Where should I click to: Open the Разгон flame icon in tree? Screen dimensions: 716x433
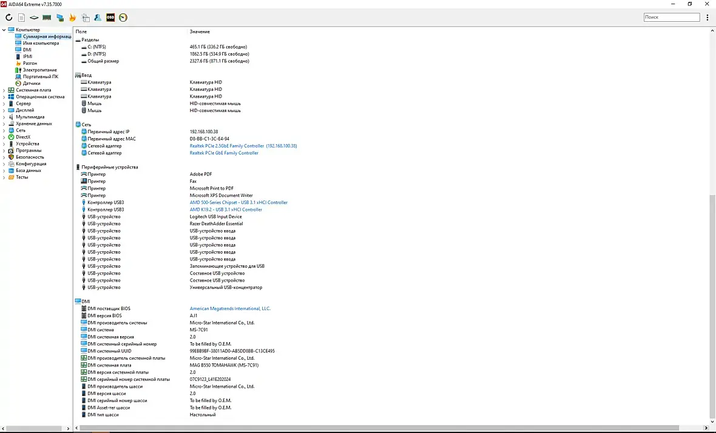[18, 63]
